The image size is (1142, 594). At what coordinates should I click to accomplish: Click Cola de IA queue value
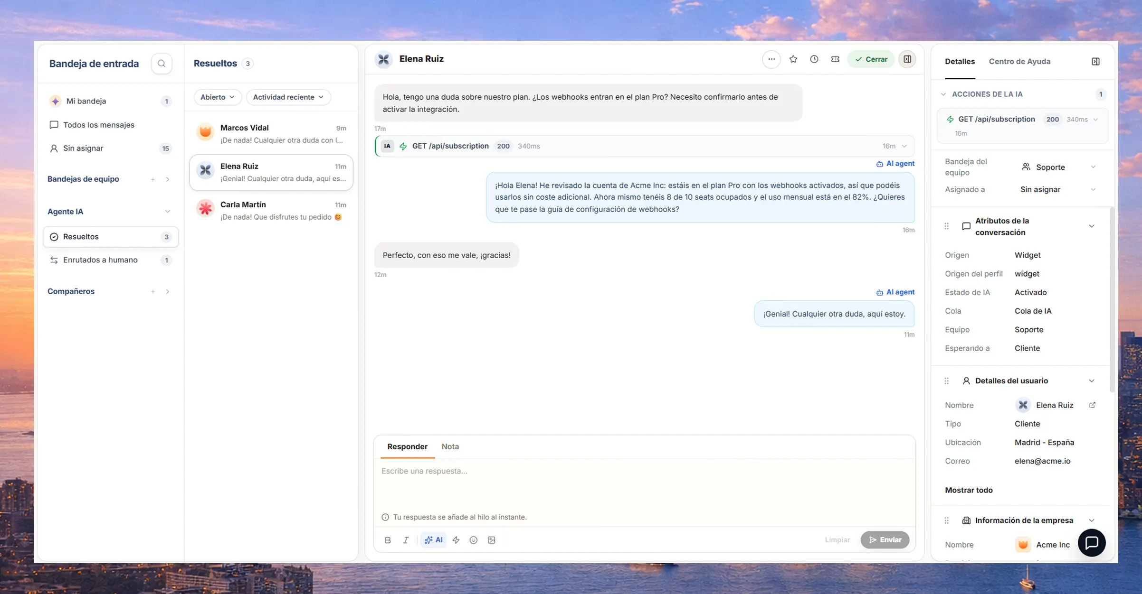[x=1033, y=311]
